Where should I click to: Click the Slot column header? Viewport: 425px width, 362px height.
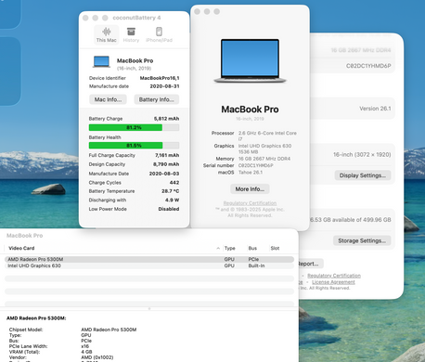tap(275, 248)
